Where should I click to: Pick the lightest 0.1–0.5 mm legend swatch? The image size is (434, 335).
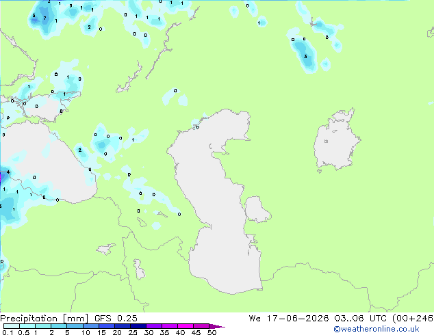(12, 326)
